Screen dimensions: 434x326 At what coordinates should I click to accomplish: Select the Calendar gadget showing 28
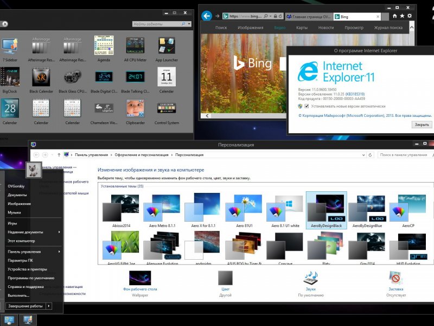point(10,111)
